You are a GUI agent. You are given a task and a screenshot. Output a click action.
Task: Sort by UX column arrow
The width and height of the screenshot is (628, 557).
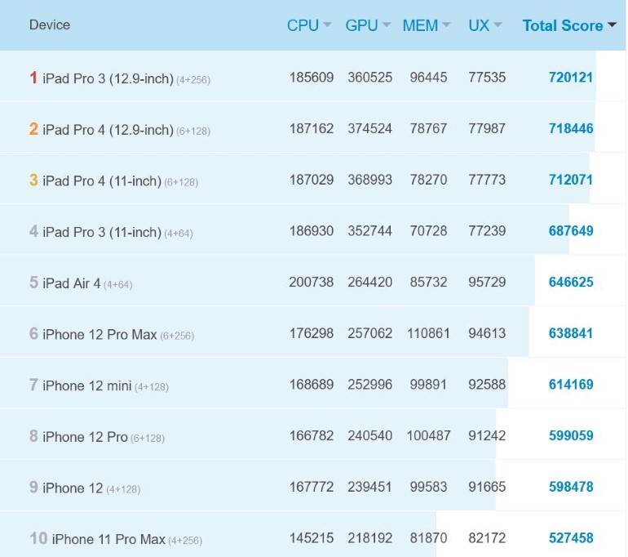coord(498,25)
